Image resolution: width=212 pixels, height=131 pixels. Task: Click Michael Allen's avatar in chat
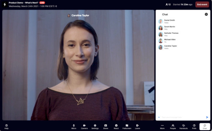coord(161,41)
